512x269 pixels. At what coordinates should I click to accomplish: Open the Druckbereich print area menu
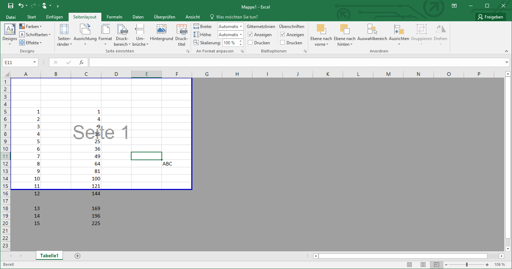[123, 35]
